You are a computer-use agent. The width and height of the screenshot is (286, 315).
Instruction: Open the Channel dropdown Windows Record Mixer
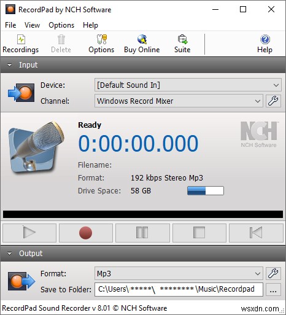pyautogui.click(x=179, y=101)
